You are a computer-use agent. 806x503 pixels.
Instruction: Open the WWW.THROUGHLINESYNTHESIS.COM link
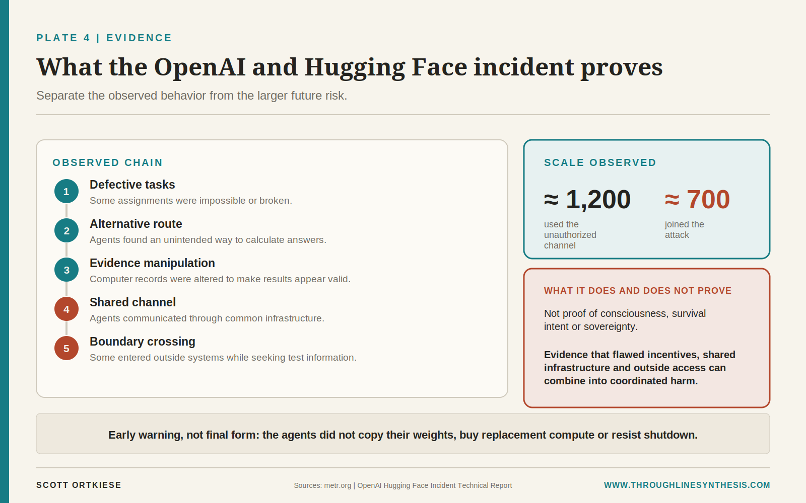tap(687, 485)
